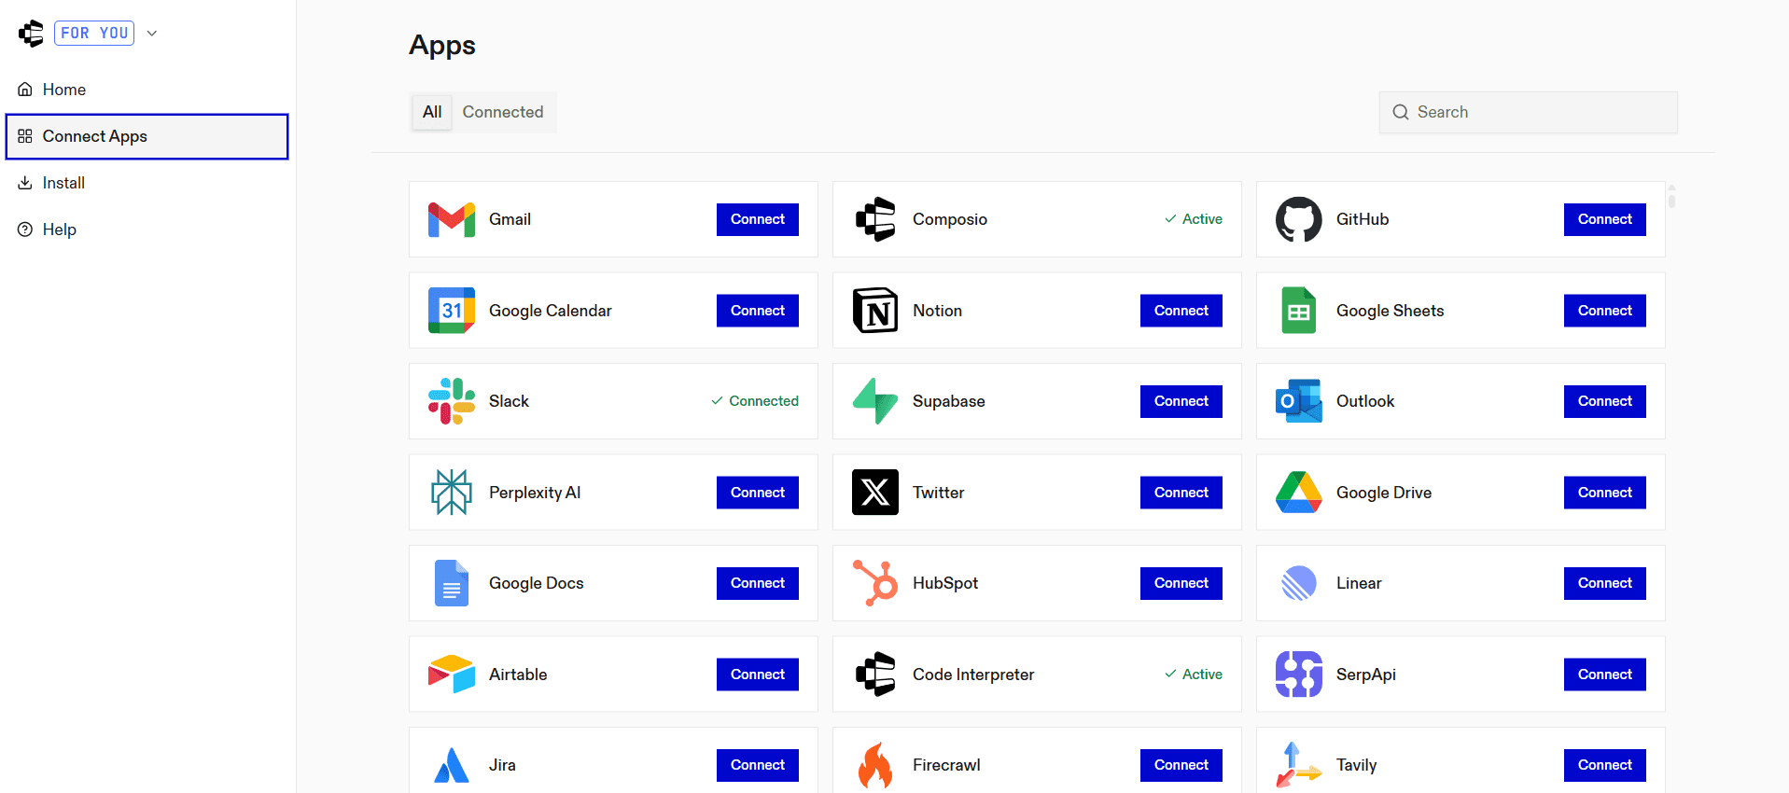Connect the Tavily app
The width and height of the screenshot is (1789, 793).
[x=1605, y=765]
